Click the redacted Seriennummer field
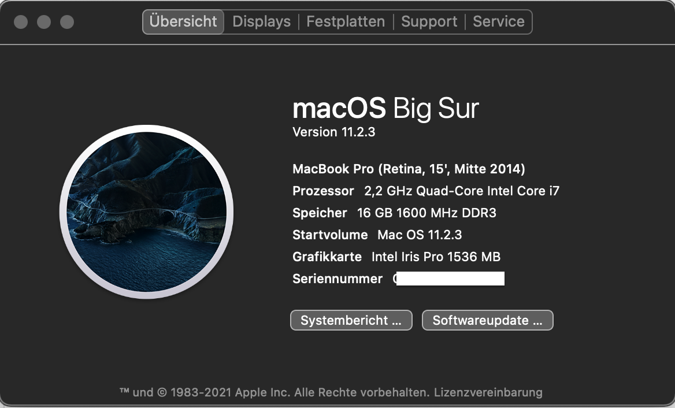The image size is (675, 408). (x=450, y=279)
